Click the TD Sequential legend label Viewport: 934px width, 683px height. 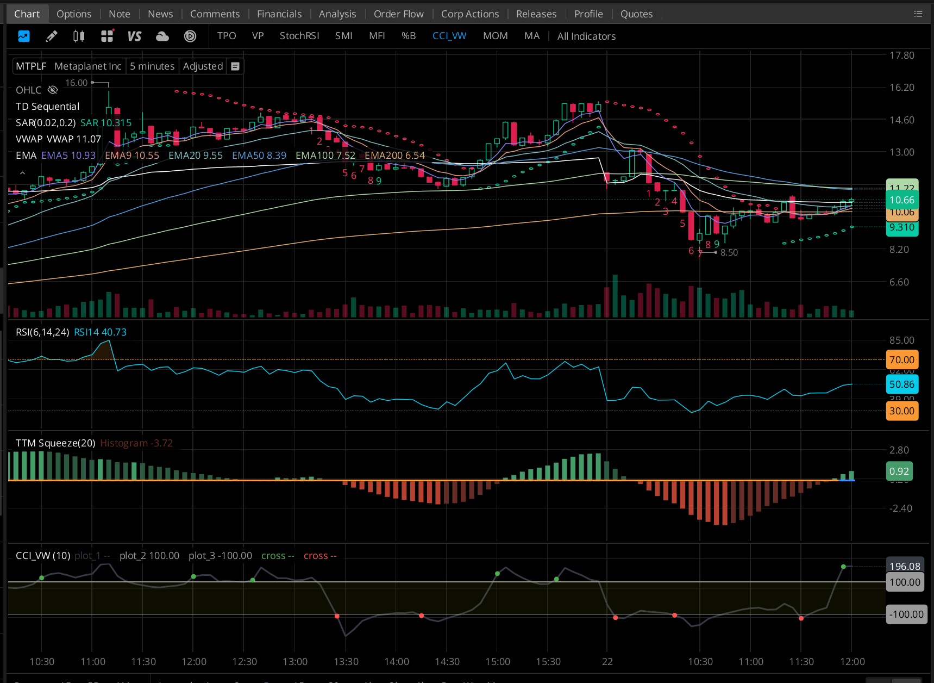coord(48,107)
